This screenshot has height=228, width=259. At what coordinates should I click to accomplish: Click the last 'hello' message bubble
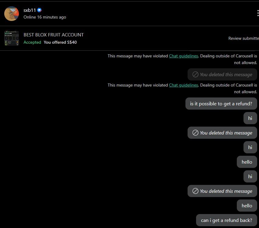247,206
